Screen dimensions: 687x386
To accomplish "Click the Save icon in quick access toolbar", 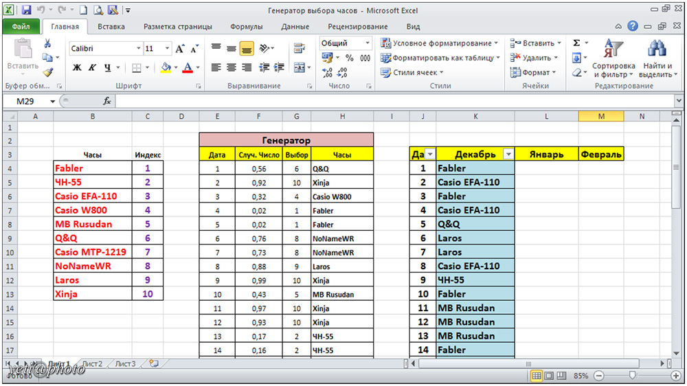I will [x=26, y=10].
